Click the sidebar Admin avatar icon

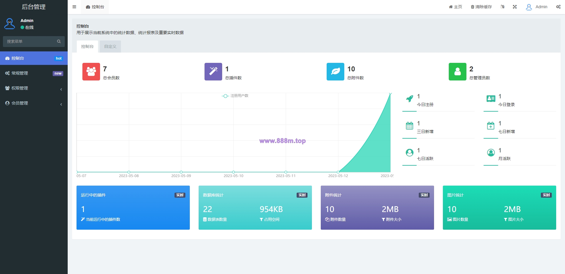tap(10, 24)
